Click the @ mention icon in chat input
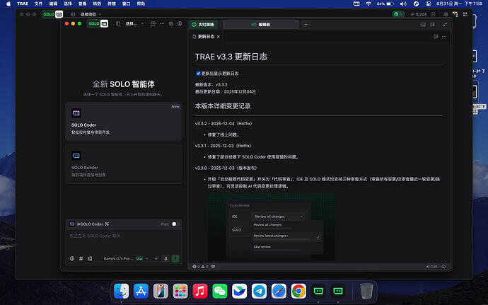Screen dimensions: 488x305 (x=72, y=258)
